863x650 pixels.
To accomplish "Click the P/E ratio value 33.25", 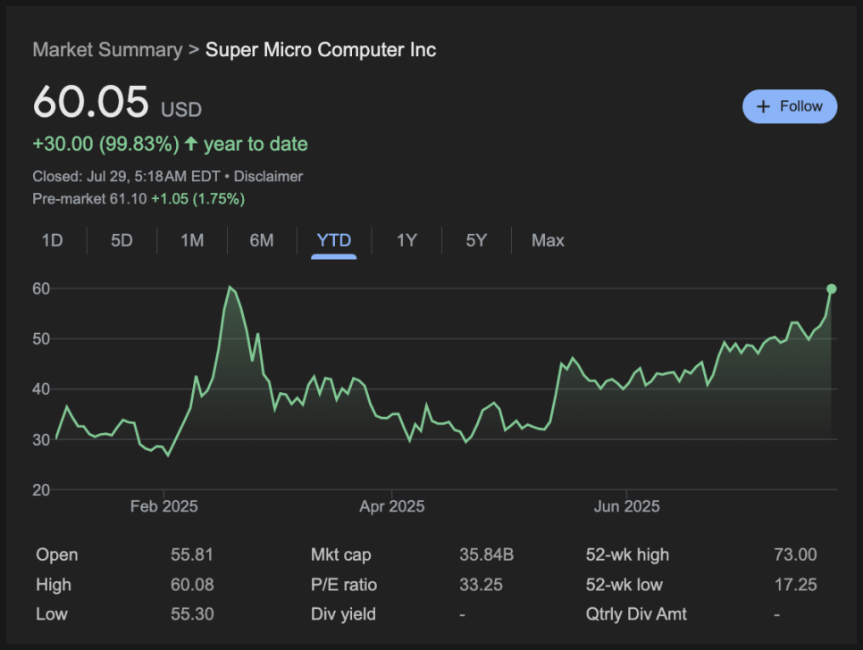I will click(481, 585).
